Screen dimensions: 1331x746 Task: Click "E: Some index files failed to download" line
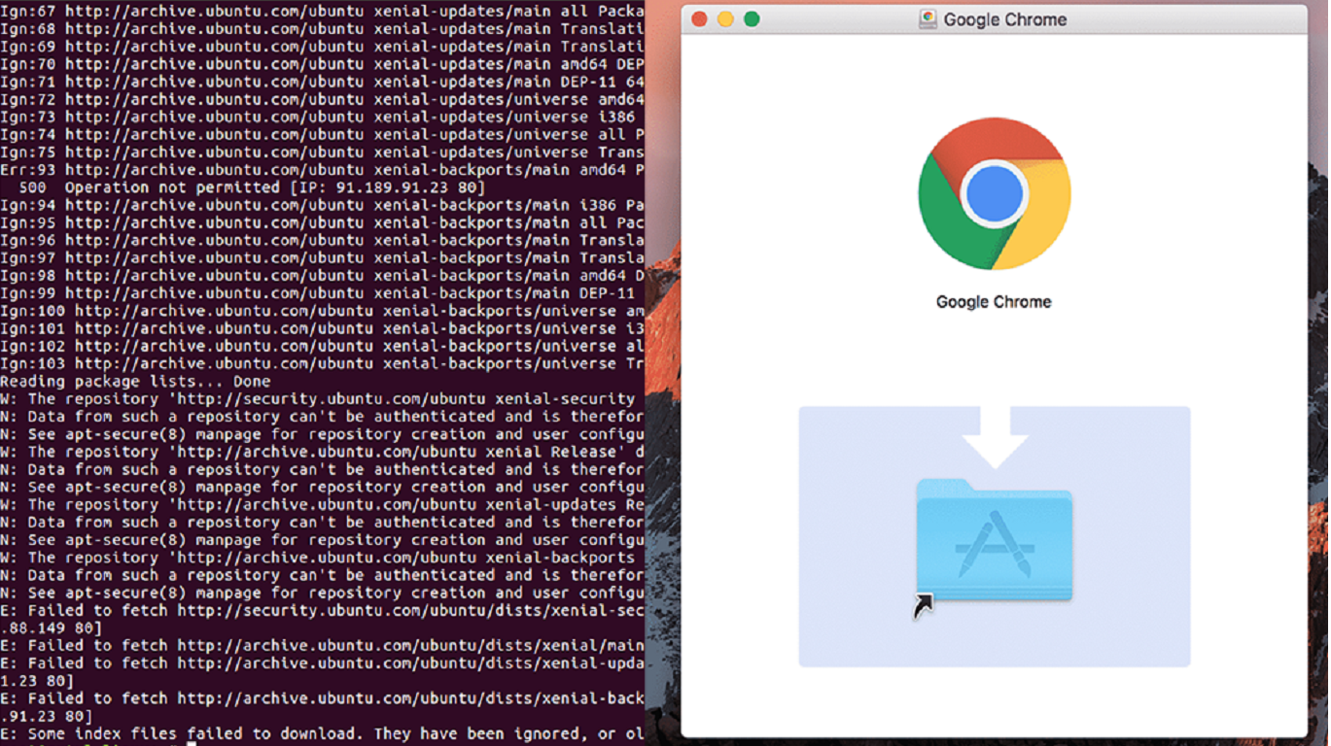(x=322, y=733)
